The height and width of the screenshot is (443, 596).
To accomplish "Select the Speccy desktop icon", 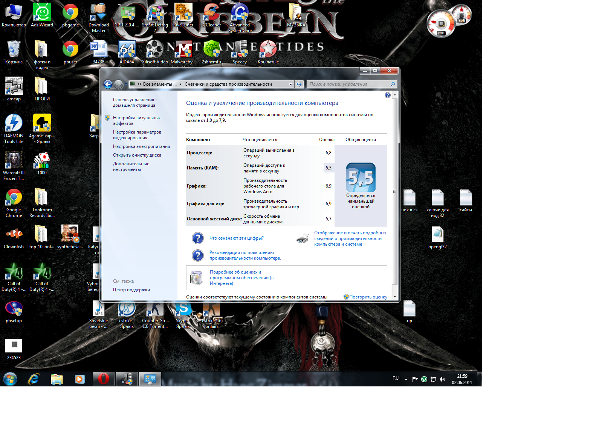I will [240, 52].
